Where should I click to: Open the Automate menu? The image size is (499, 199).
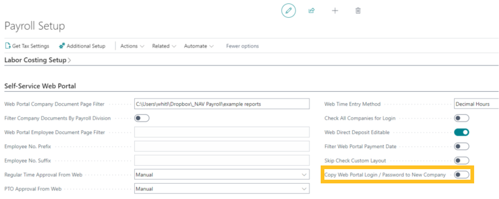tap(199, 46)
